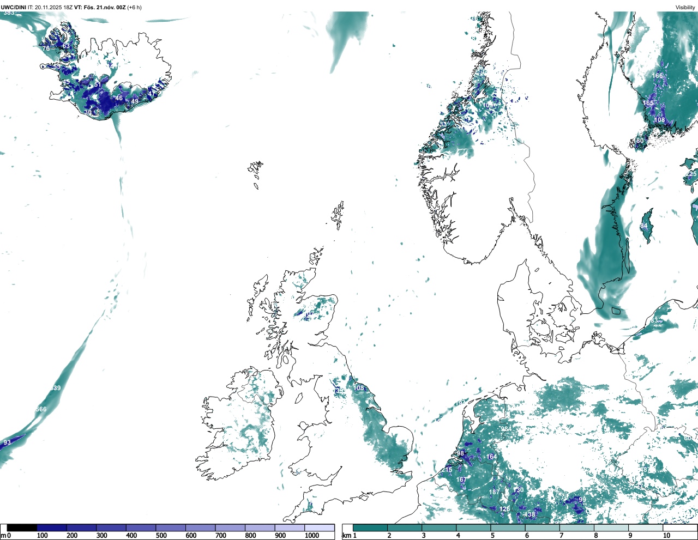This screenshot has height=540, width=698.
Task: Click the '438' value near the bottom
Action: [x=530, y=514]
